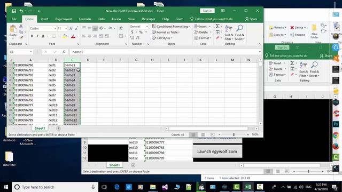Click Center align icon

pyautogui.click(x=89, y=36)
